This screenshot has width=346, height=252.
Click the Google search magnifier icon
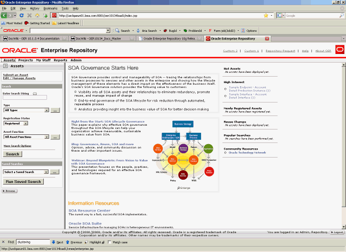tap(341, 16)
